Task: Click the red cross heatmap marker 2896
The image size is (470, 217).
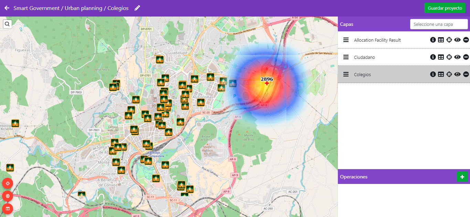Action: tap(267, 83)
